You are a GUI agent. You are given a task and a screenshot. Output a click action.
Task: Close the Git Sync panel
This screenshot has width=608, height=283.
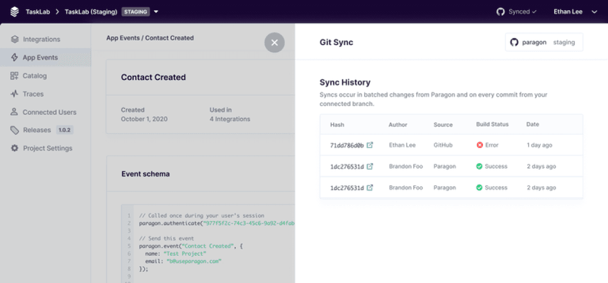point(275,43)
